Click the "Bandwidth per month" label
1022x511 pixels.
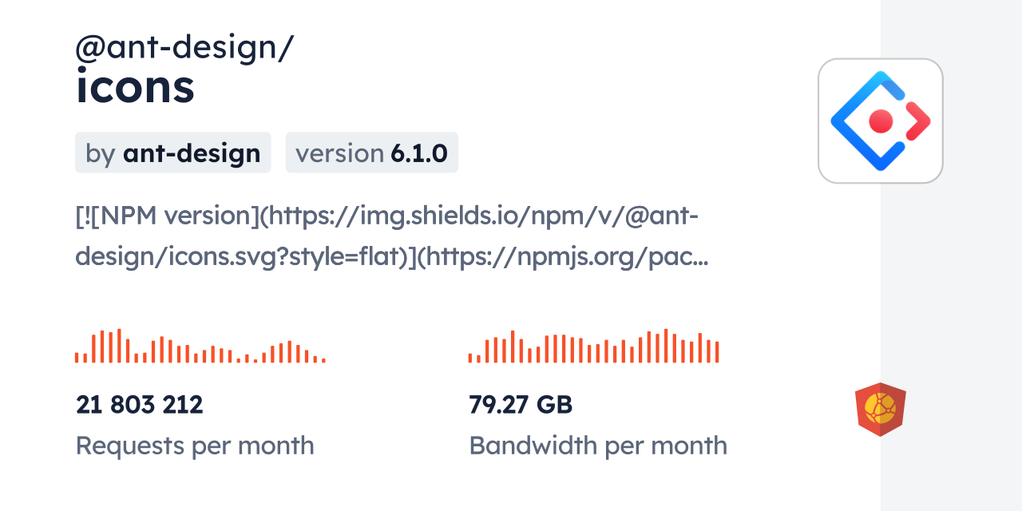pos(598,446)
